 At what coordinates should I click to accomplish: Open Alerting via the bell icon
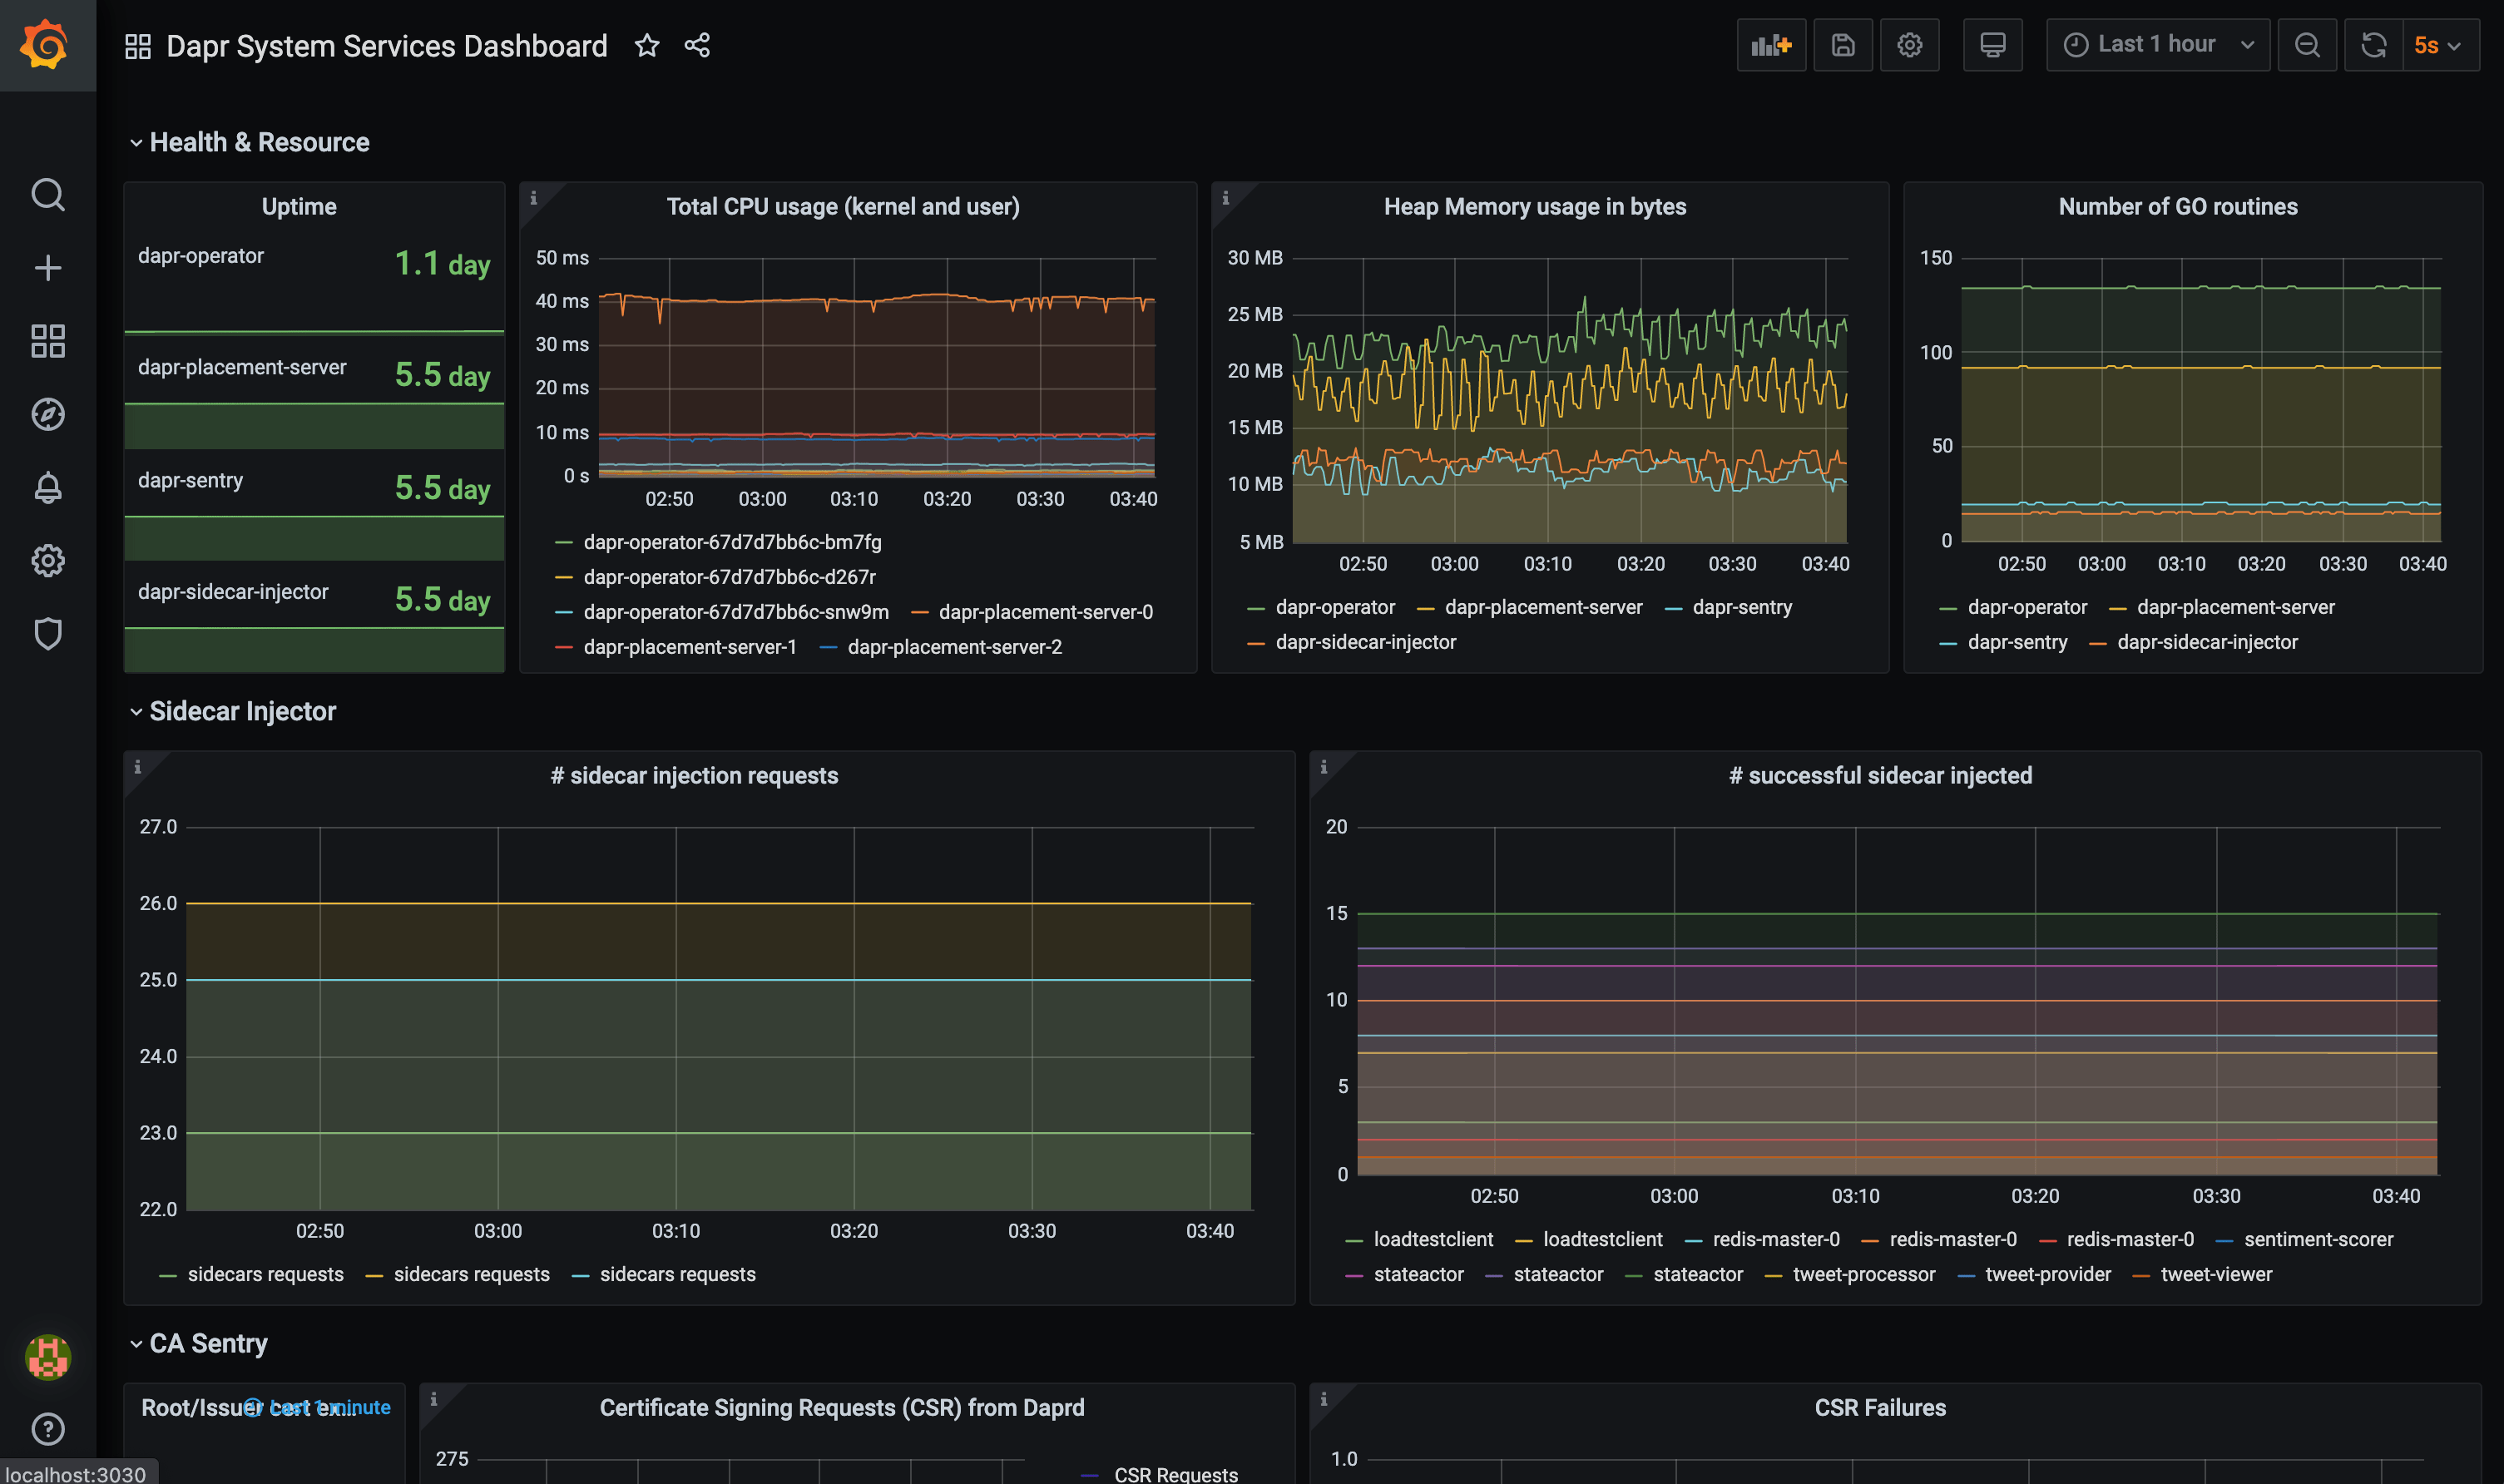click(x=47, y=487)
